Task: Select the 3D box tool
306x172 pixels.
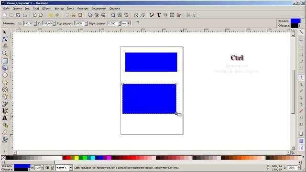Action: coord(5,68)
